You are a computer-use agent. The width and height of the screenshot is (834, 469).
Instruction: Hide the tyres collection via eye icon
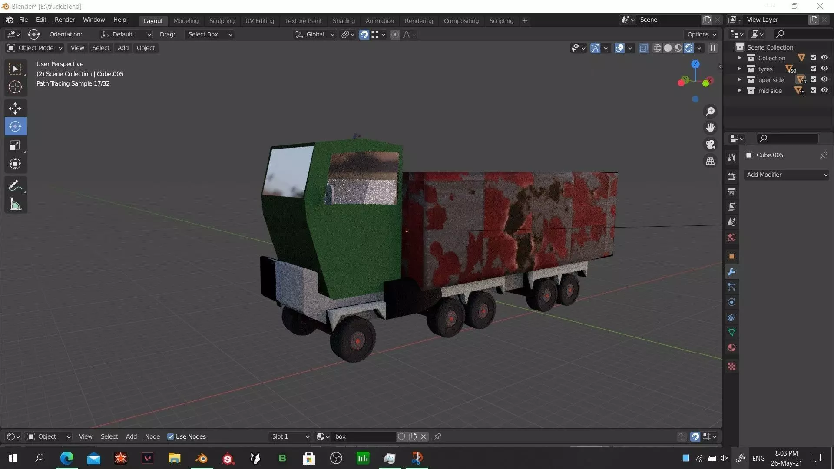click(824, 69)
